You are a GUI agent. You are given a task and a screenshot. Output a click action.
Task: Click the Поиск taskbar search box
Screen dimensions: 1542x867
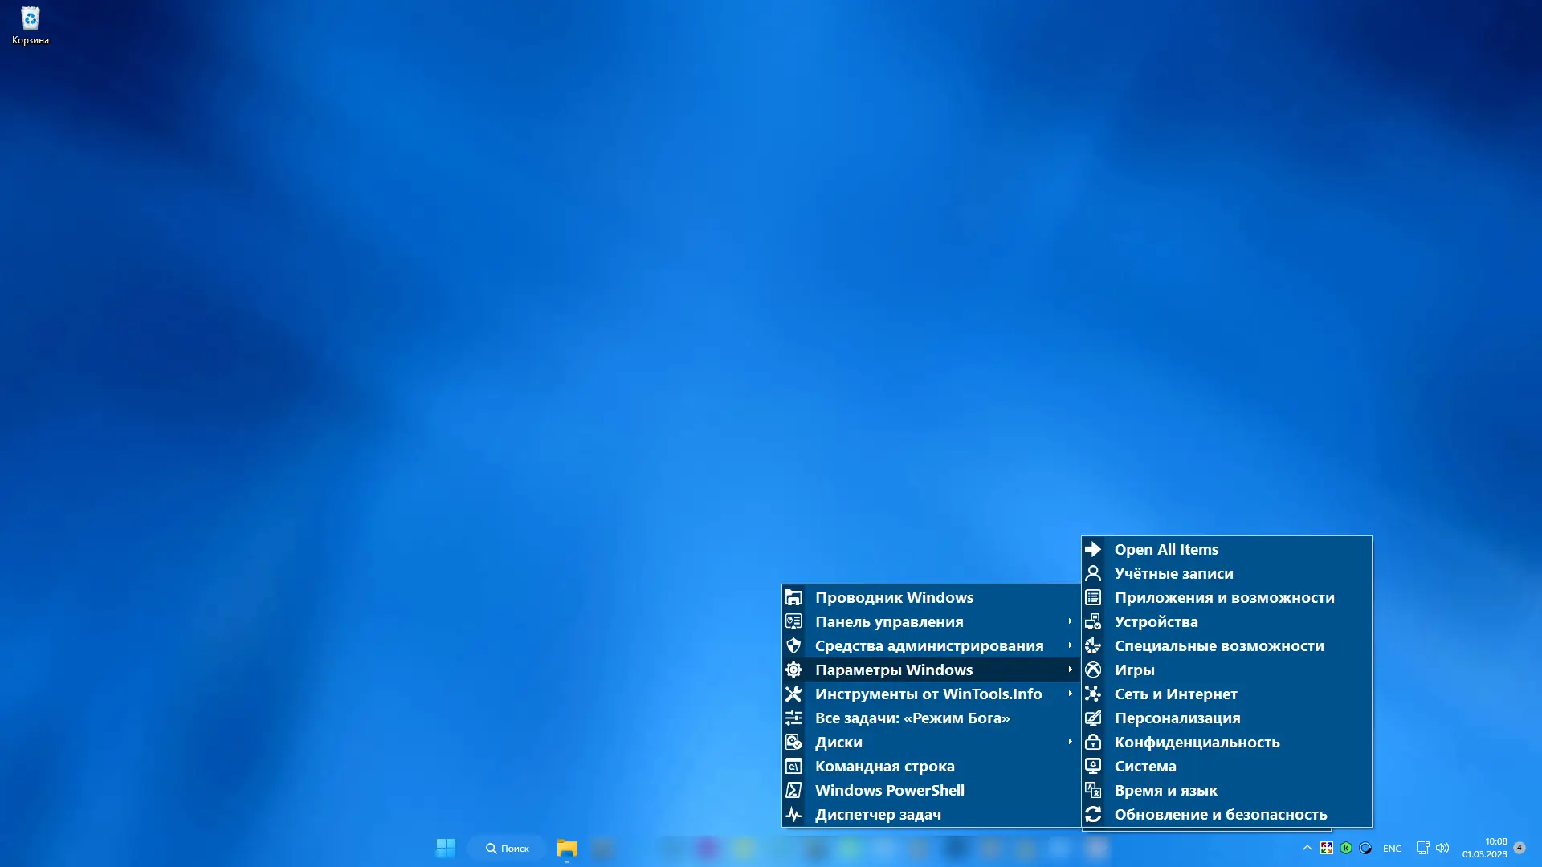pos(508,848)
